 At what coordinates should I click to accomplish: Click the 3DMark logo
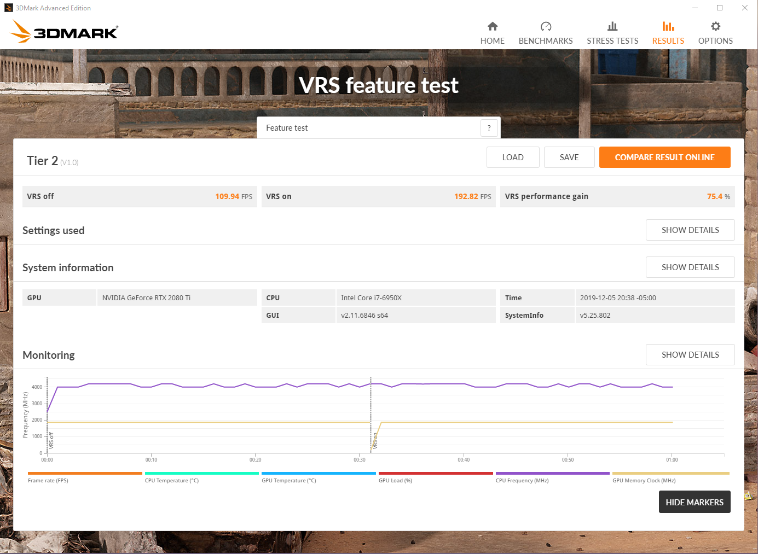(64, 31)
